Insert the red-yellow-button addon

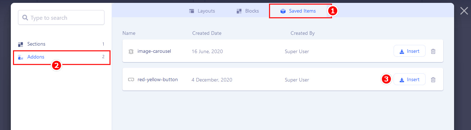(x=409, y=79)
